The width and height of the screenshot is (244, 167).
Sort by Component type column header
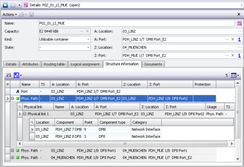pyautogui.click(x=115, y=122)
